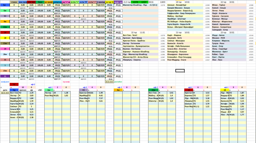
Task: Select the '35' row label
Action: point(5,60)
